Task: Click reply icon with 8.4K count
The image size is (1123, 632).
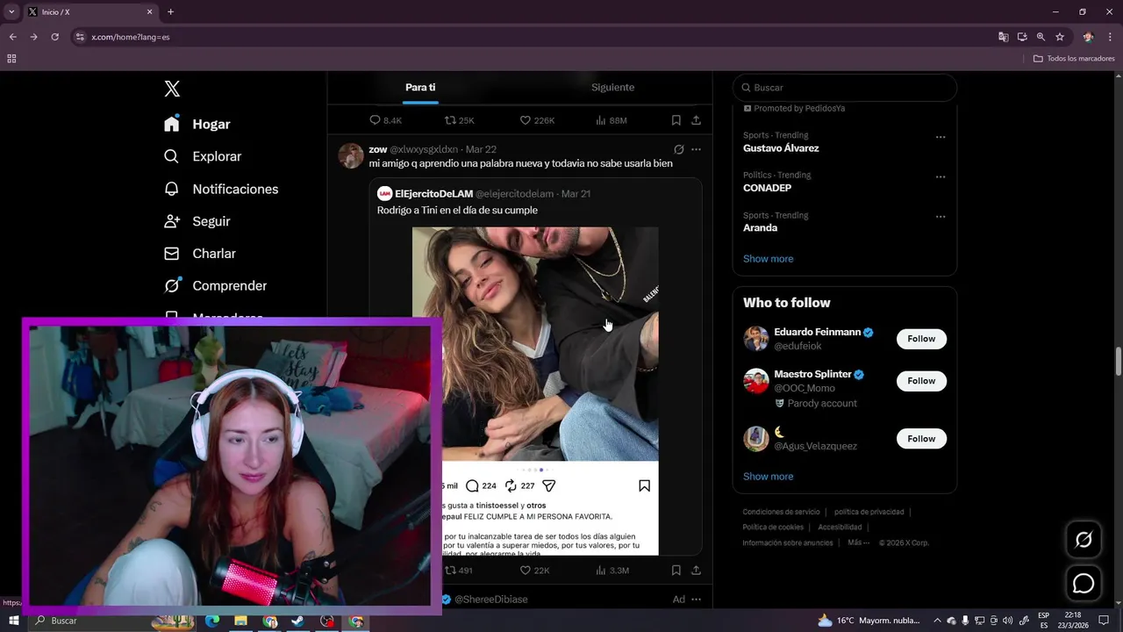Action: 385,120
